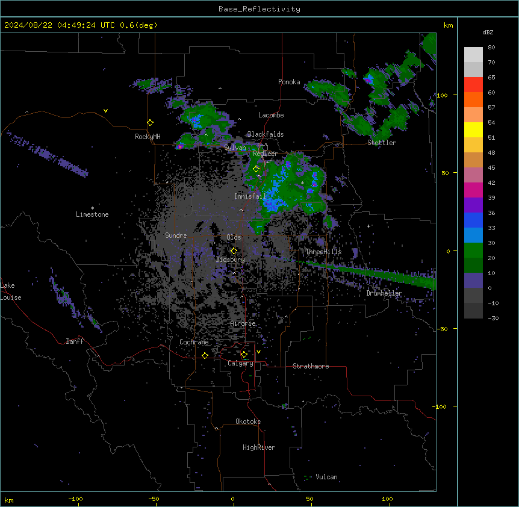Click the Airdrie label

(243, 323)
